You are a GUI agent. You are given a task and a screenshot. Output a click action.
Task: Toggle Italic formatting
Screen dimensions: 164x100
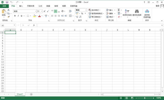[x=18, y=16]
